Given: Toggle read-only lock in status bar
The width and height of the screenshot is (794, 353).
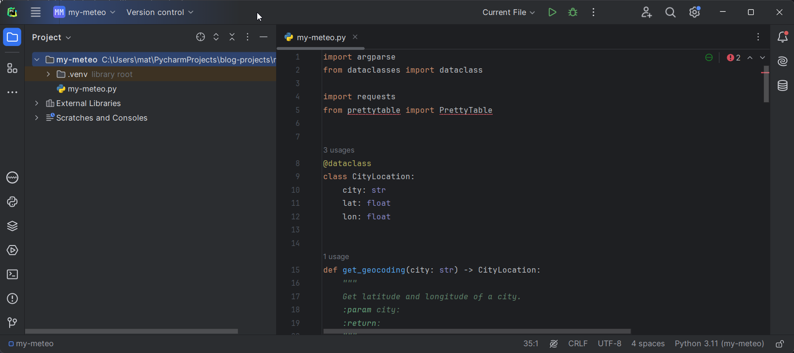Looking at the screenshot, I should coord(779,344).
